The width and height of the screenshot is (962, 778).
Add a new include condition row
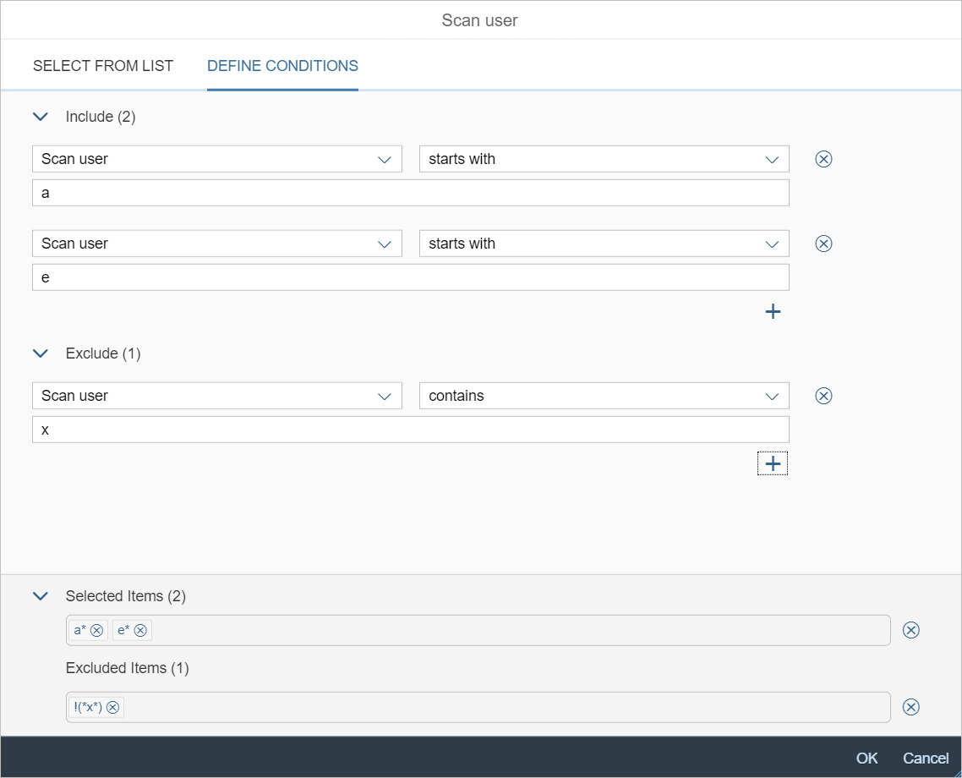tap(773, 311)
